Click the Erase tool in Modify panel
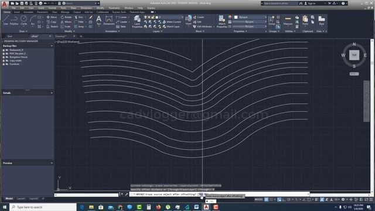This screenshot has width=375, height=211. [x=91, y=17]
